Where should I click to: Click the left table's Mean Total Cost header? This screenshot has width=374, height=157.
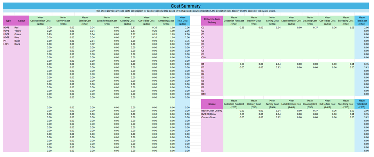point(182,21)
